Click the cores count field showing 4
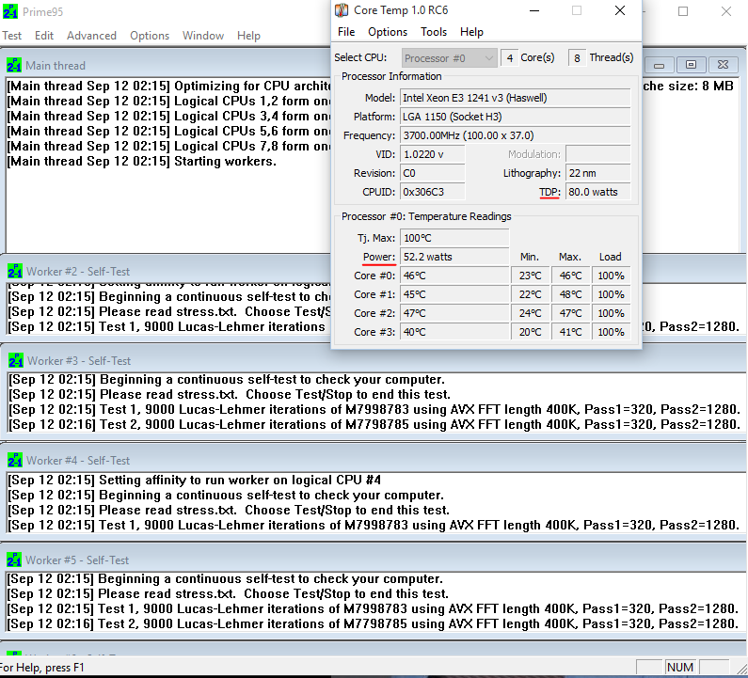748x678 pixels. click(509, 58)
